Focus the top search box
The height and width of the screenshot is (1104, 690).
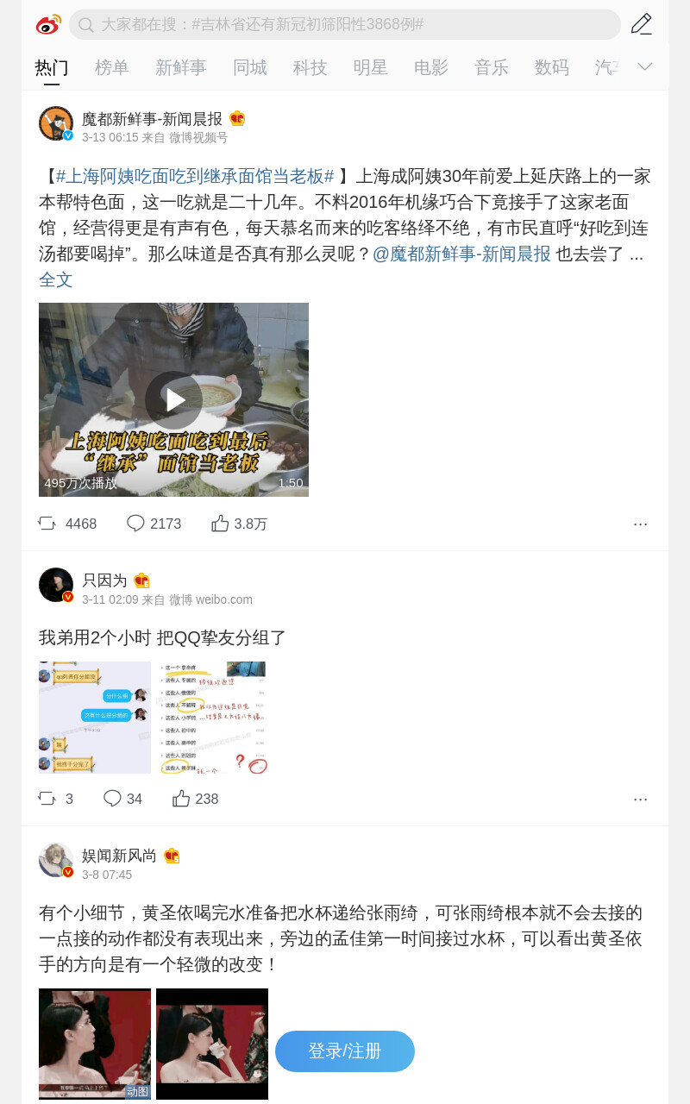[x=345, y=24]
